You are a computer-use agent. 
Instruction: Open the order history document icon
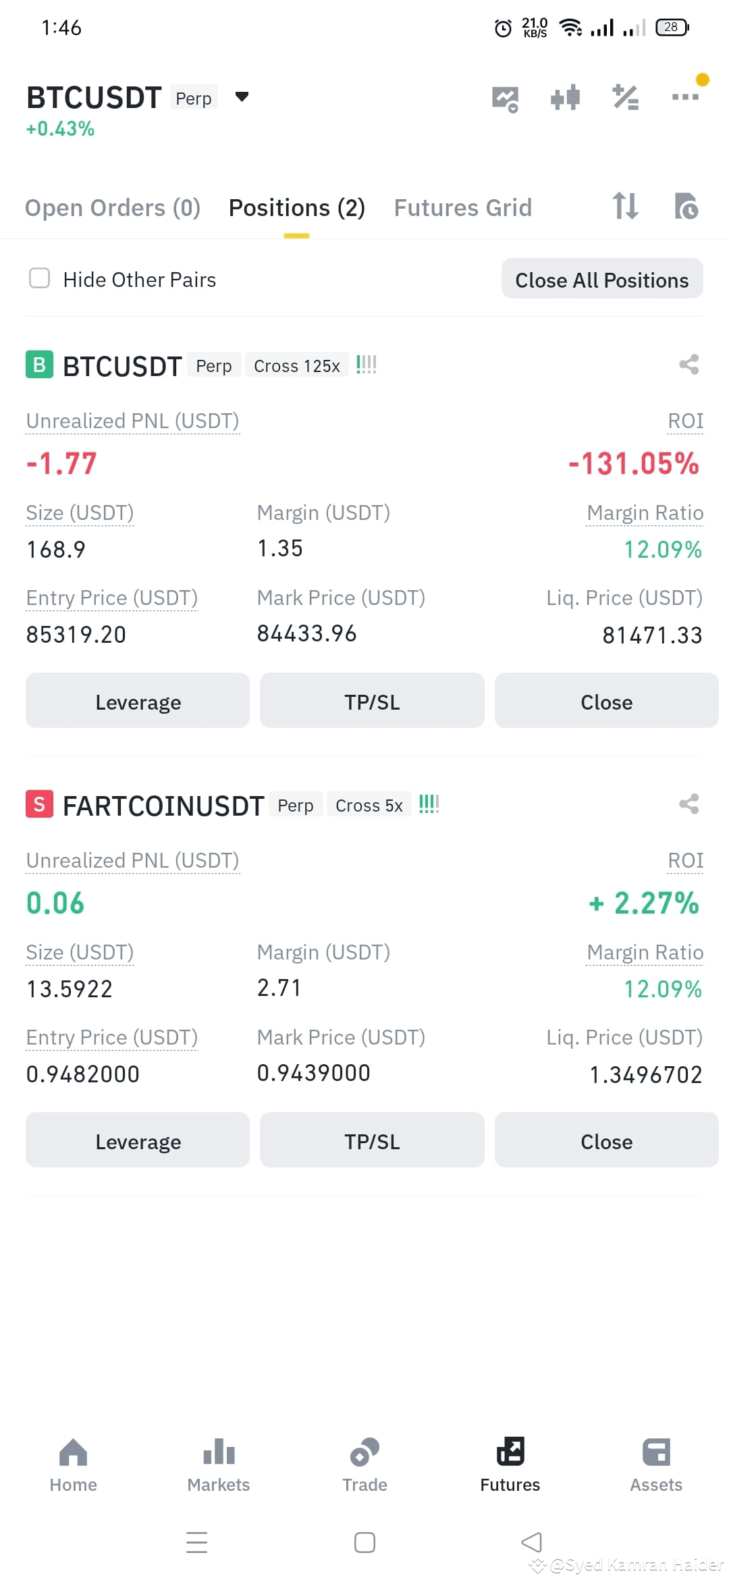coord(686,206)
